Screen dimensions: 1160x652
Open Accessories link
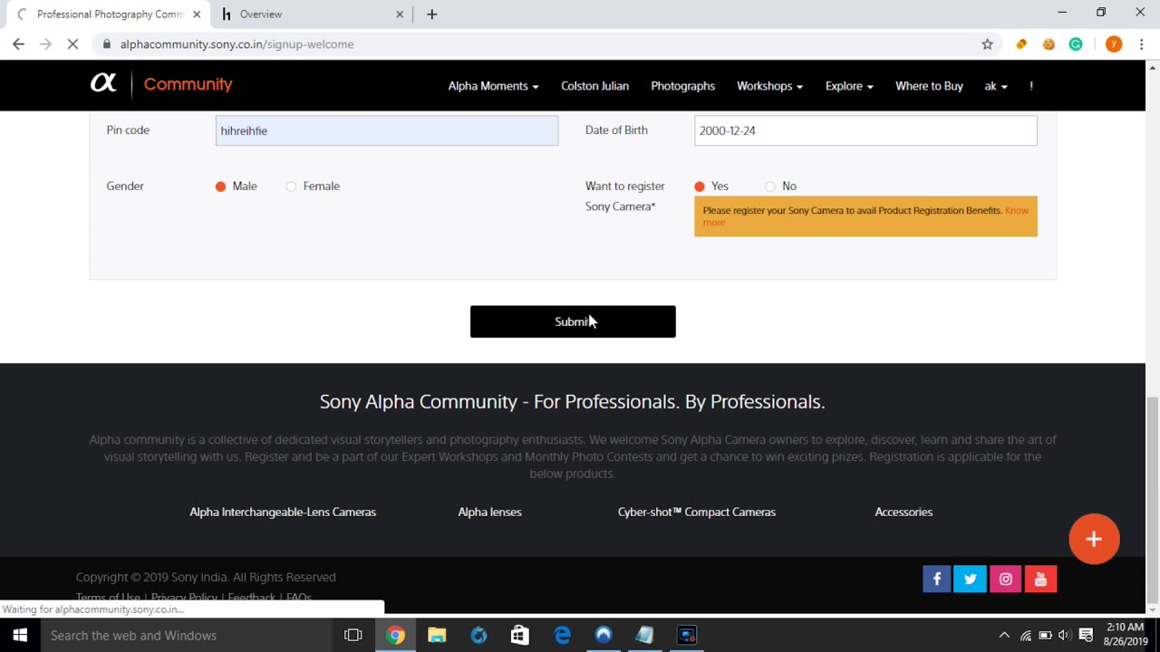point(904,512)
